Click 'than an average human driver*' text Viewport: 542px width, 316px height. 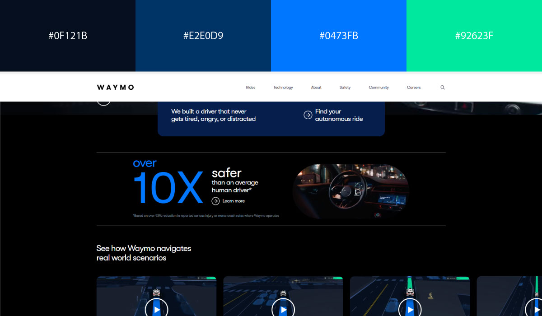click(x=235, y=186)
